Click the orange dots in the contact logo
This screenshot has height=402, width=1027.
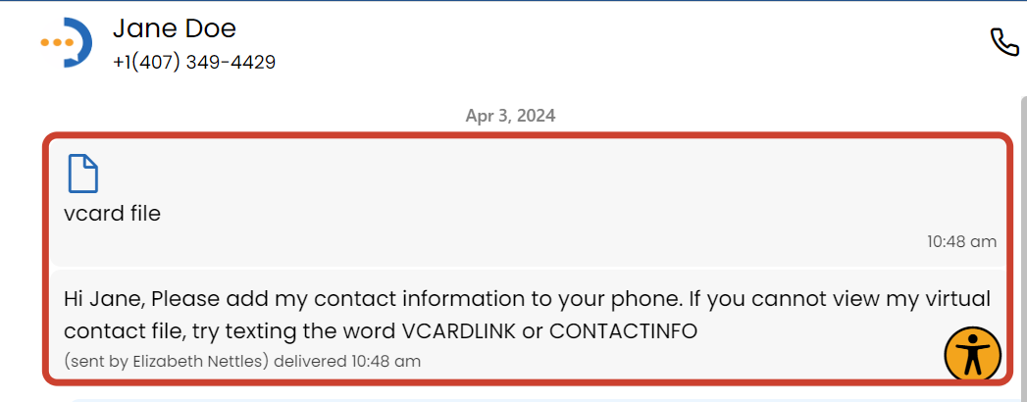tap(57, 42)
